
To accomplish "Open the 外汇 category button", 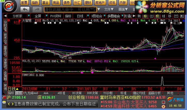I will 77,3.
